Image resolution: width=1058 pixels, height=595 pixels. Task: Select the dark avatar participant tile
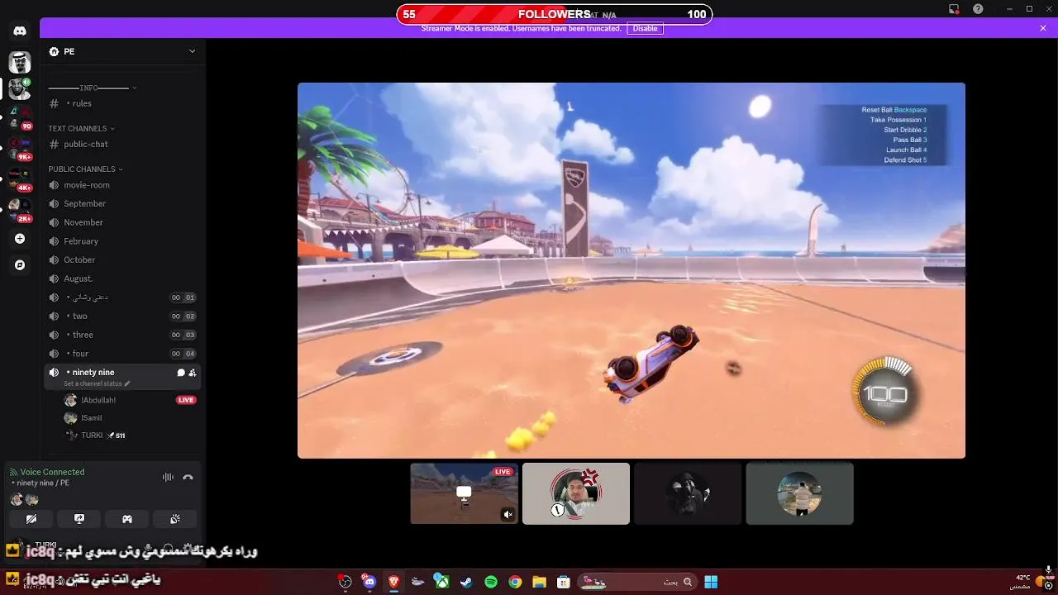coord(688,493)
